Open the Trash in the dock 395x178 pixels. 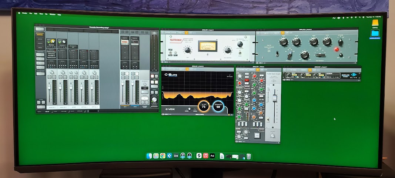coord(249,156)
